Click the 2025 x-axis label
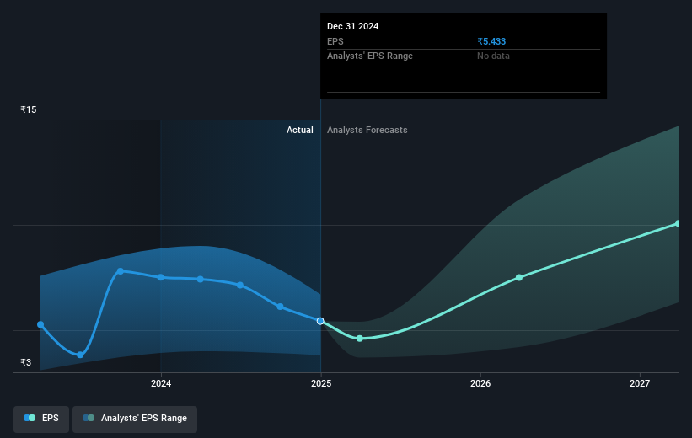 tap(321, 384)
